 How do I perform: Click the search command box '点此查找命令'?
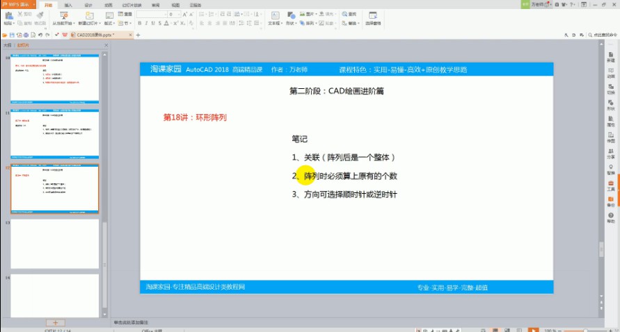603,35
